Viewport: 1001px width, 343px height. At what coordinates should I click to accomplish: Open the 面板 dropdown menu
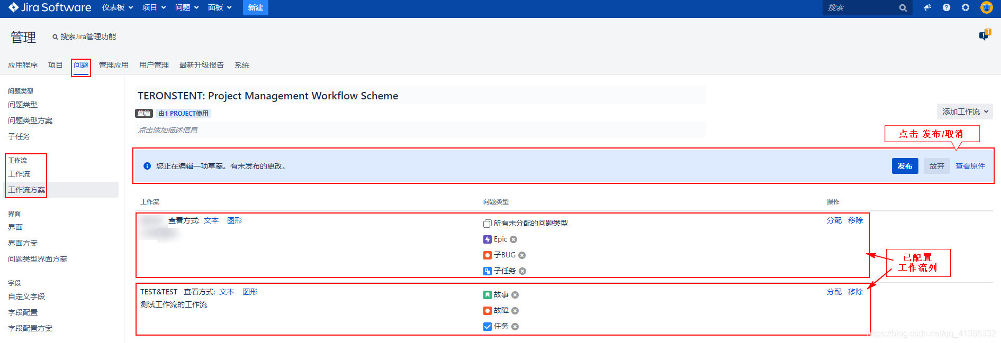pyautogui.click(x=220, y=7)
